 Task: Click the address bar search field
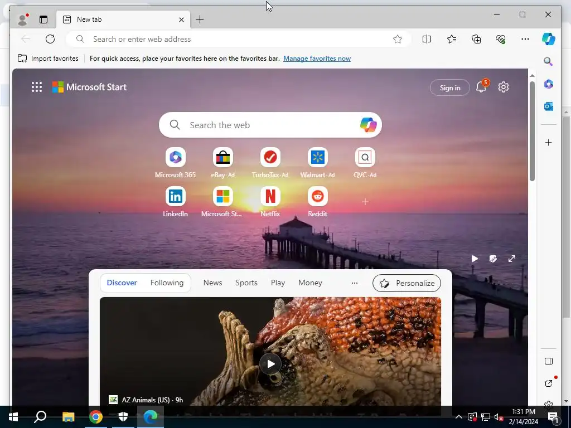(239, 39)
